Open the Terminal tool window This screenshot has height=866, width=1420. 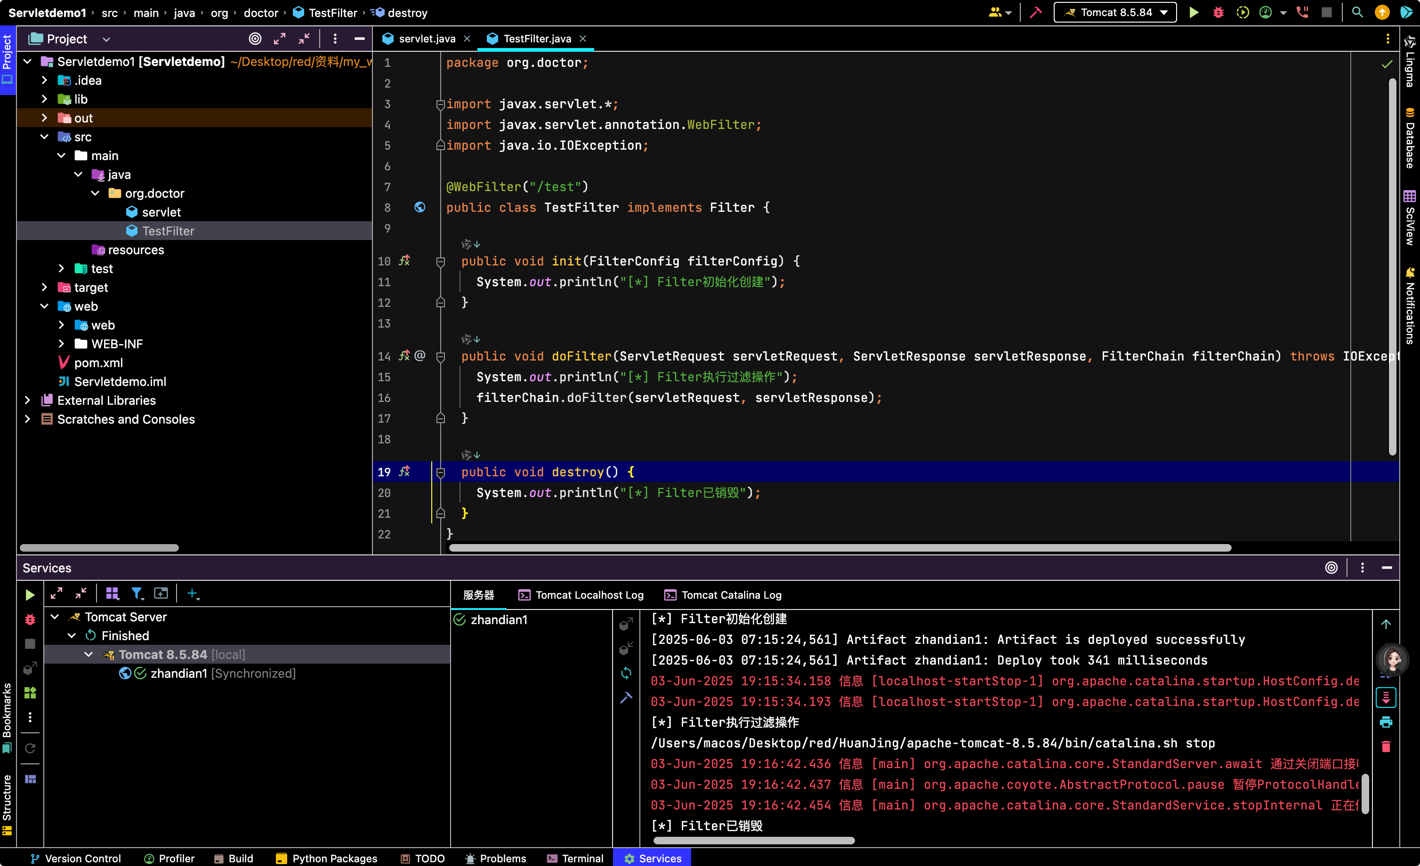(575, 858)
